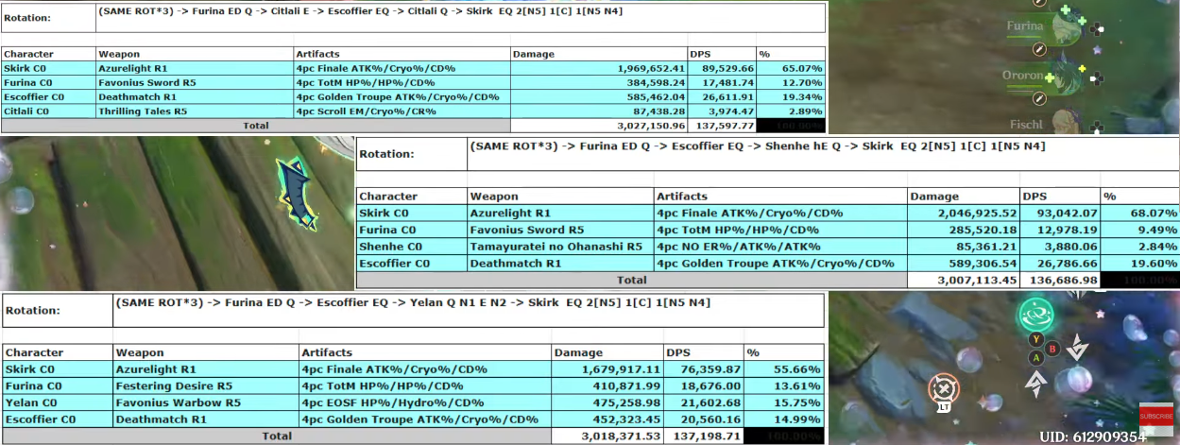Click the Tamayuratei no Ohanashi R5 cell
This screenshot has width=1180, height=445.
click(560, 247)
